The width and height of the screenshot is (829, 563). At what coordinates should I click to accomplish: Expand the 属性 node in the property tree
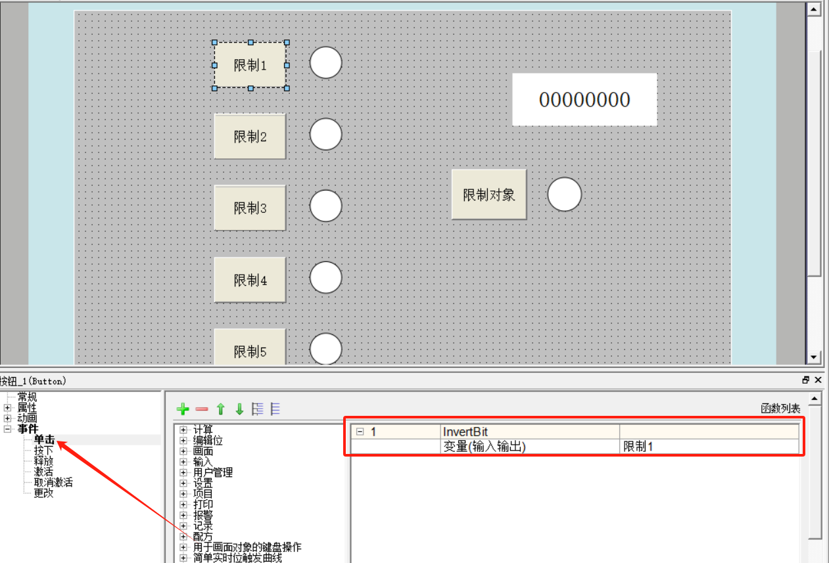point(8,408)
